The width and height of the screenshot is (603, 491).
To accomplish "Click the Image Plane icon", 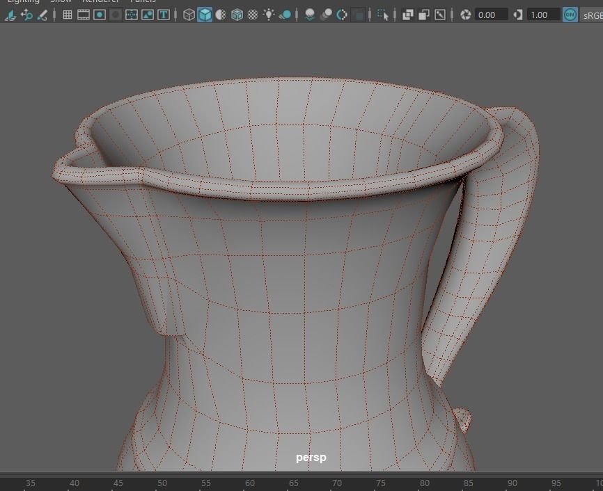I will pyautogui.click(x=10, y=15).
